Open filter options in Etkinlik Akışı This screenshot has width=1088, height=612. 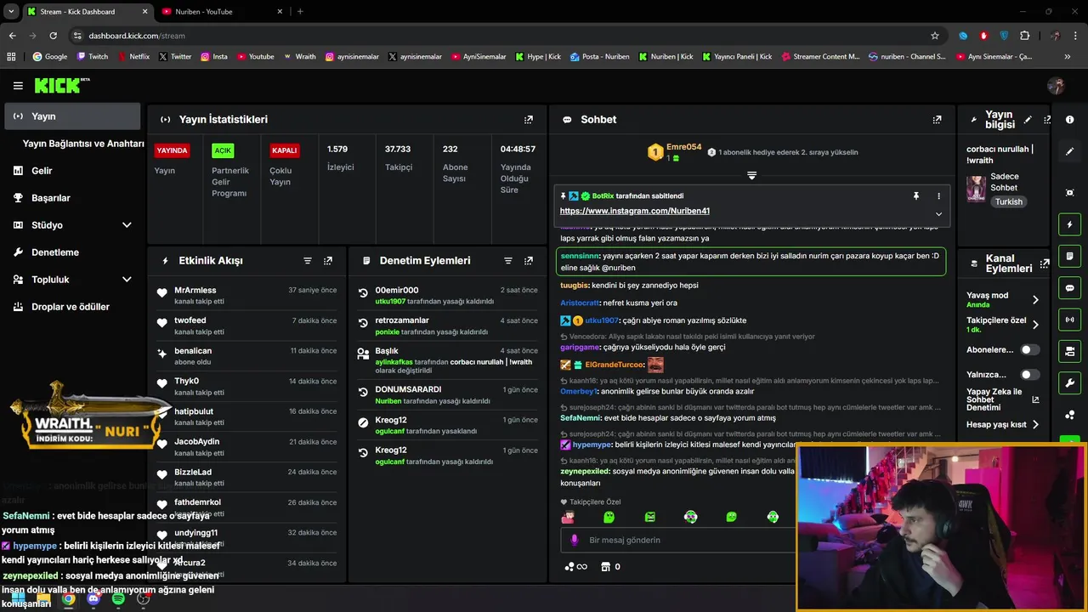308,261
